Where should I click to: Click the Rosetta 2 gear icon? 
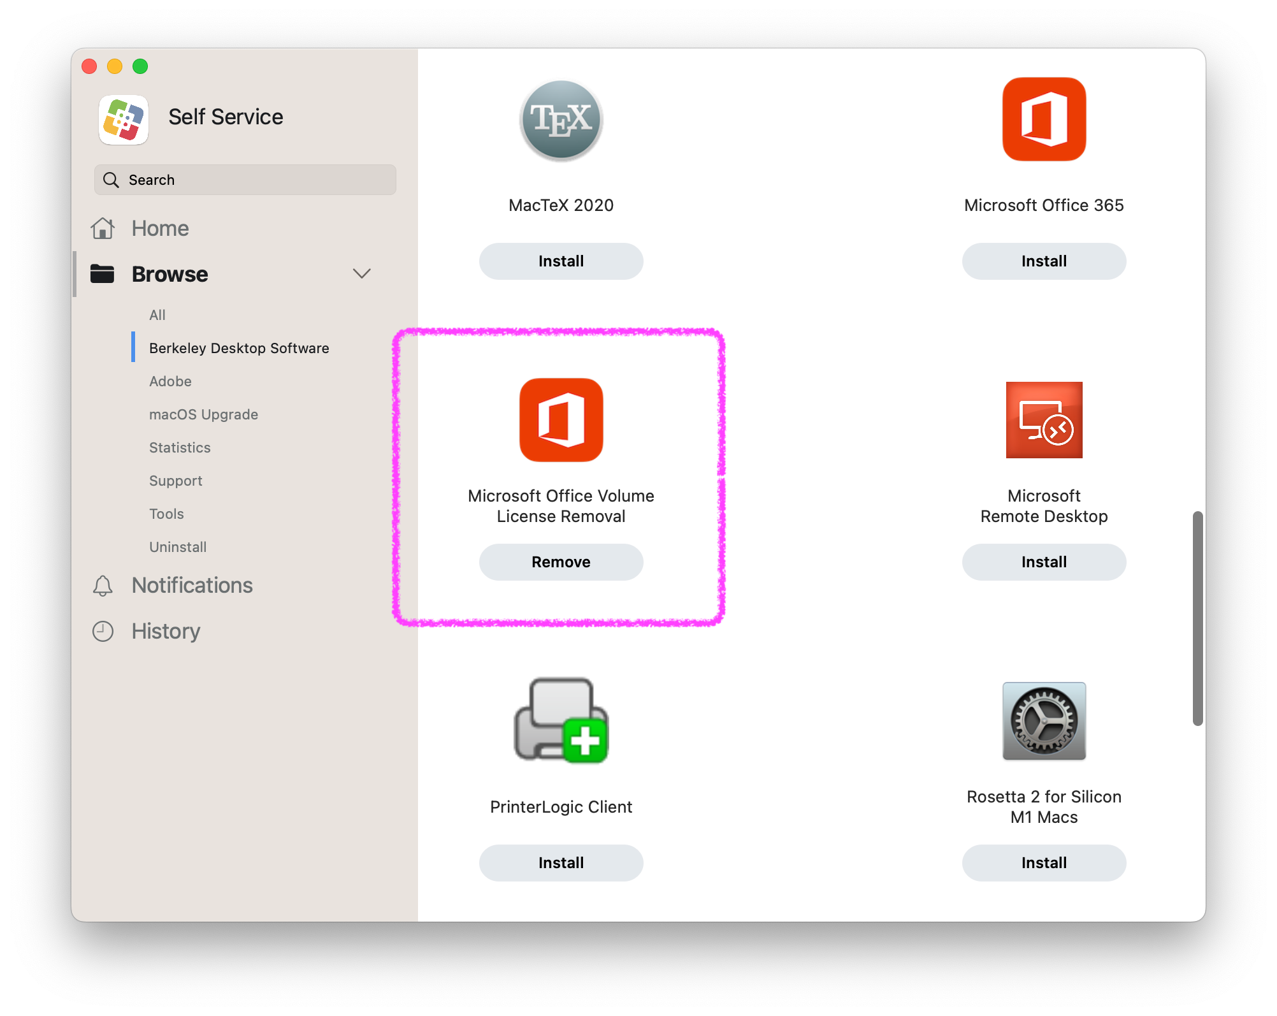pyautogui.click(x=1044, y=721)
